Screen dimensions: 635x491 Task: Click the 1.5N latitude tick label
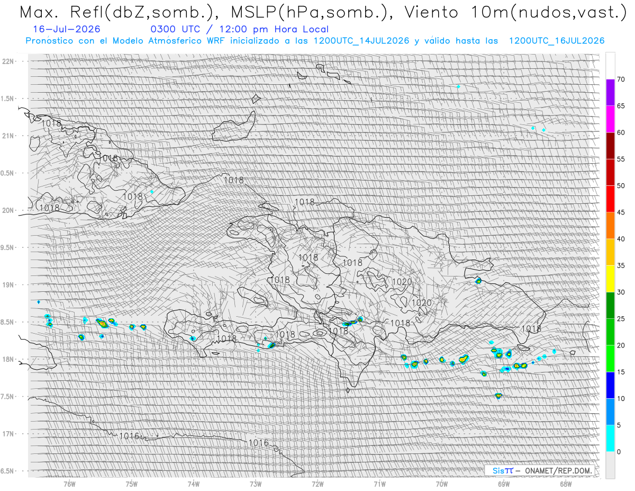[8, 99]
